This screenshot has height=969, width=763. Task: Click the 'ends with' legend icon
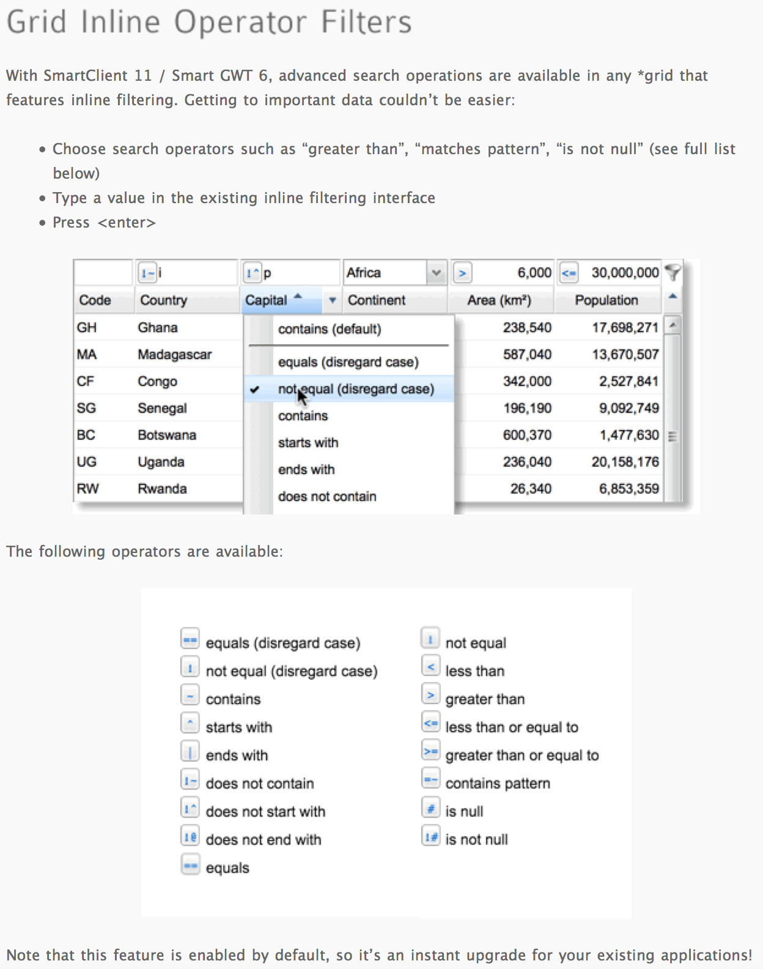point(190,752)
